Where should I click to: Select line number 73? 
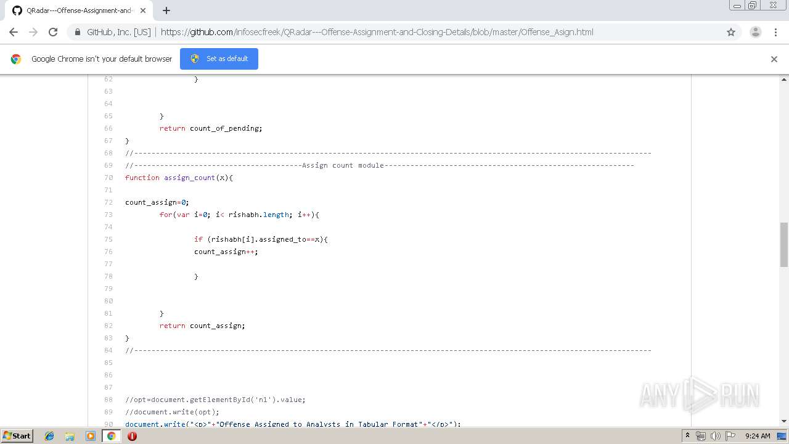pyautogui.click(x=108, y=215)
